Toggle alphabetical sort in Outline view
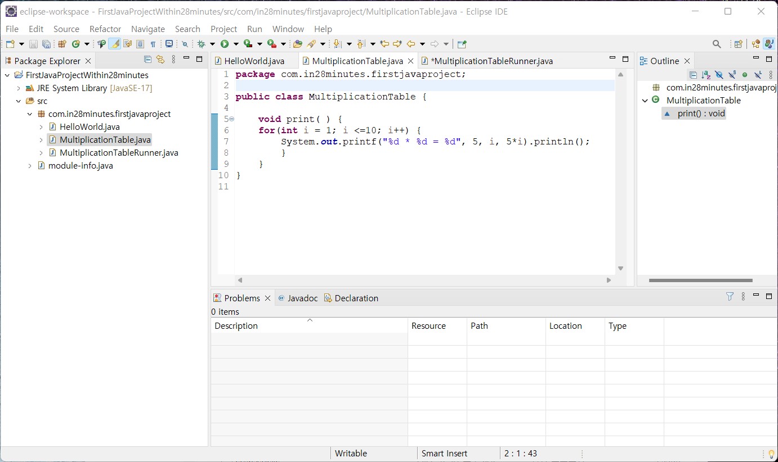This screenshot has width=778, height=462. coord(706,75)
